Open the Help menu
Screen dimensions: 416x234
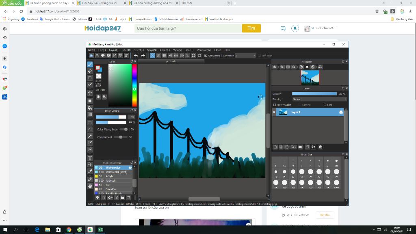point(227,50)
